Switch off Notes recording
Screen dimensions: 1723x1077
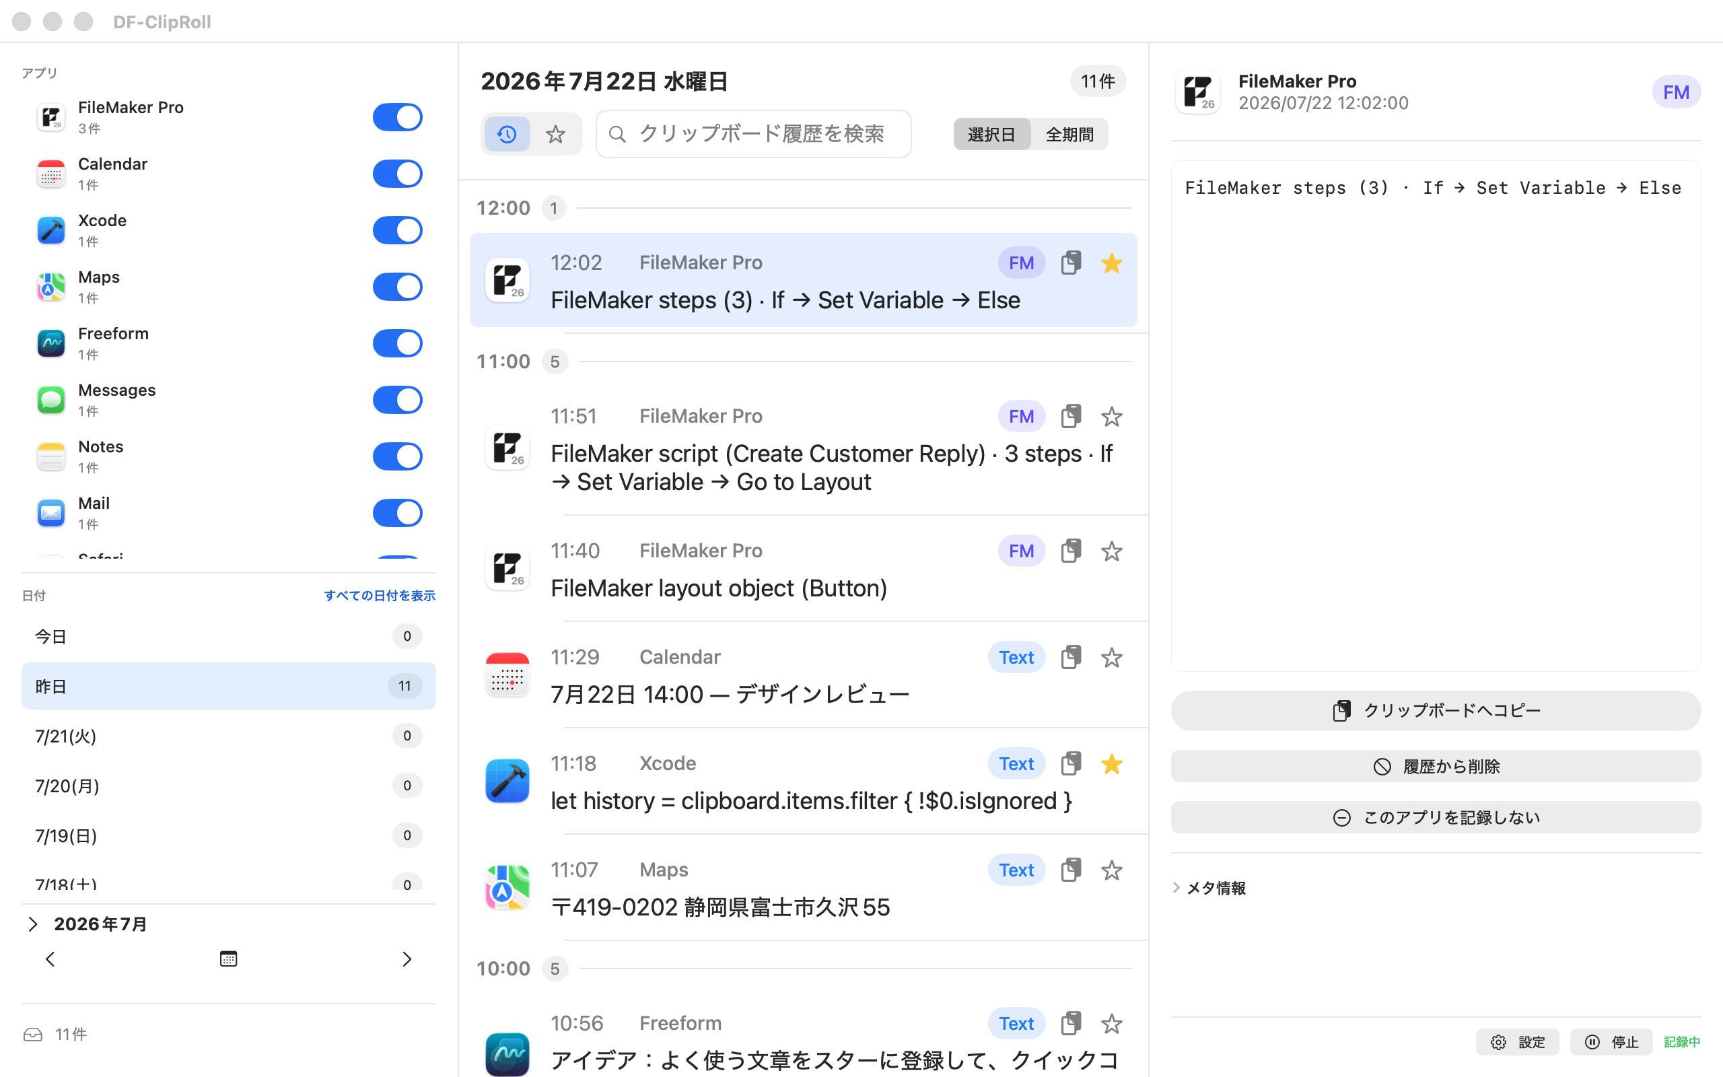[x=397, y=456]
